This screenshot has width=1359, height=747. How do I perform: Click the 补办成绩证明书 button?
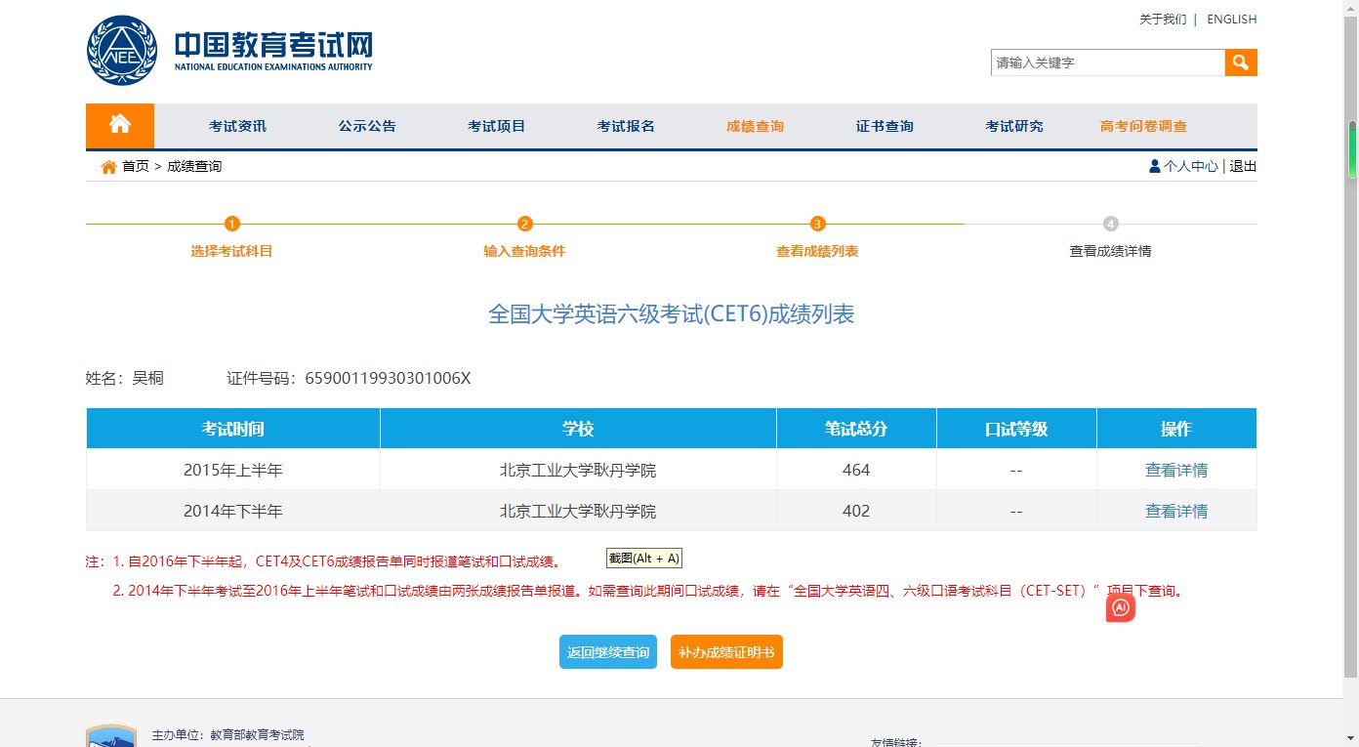point(726,652)
